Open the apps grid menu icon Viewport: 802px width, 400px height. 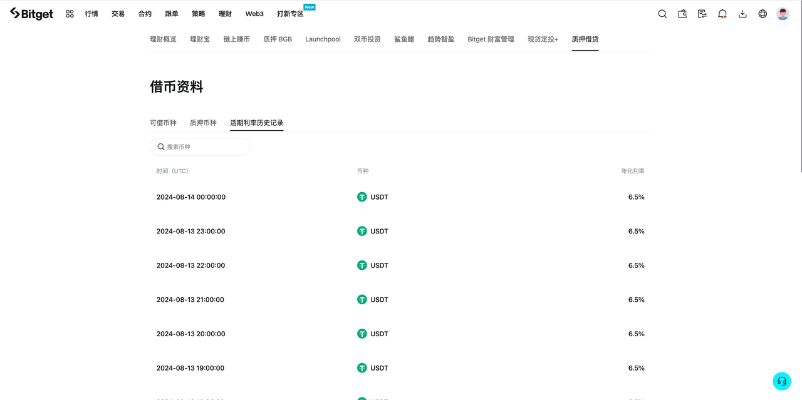tap(70, 14)
